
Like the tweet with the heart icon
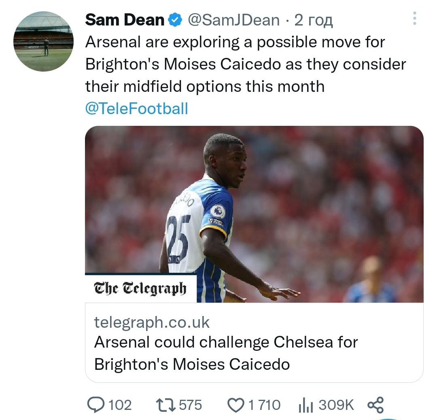click(x=235, y=405)
